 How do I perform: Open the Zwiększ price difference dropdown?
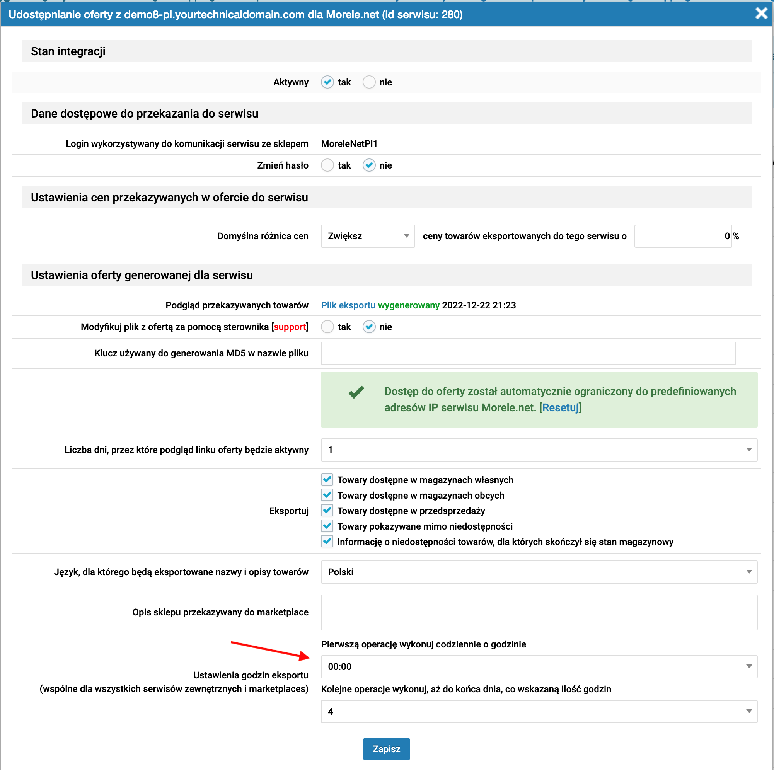tap(368, 236)
